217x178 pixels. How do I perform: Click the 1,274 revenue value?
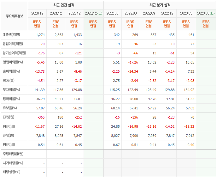pyautogui.click(x=40, y=35)
